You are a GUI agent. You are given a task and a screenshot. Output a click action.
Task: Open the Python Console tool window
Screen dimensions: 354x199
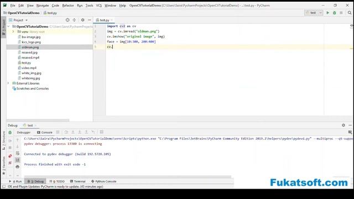tap(103, 181)
